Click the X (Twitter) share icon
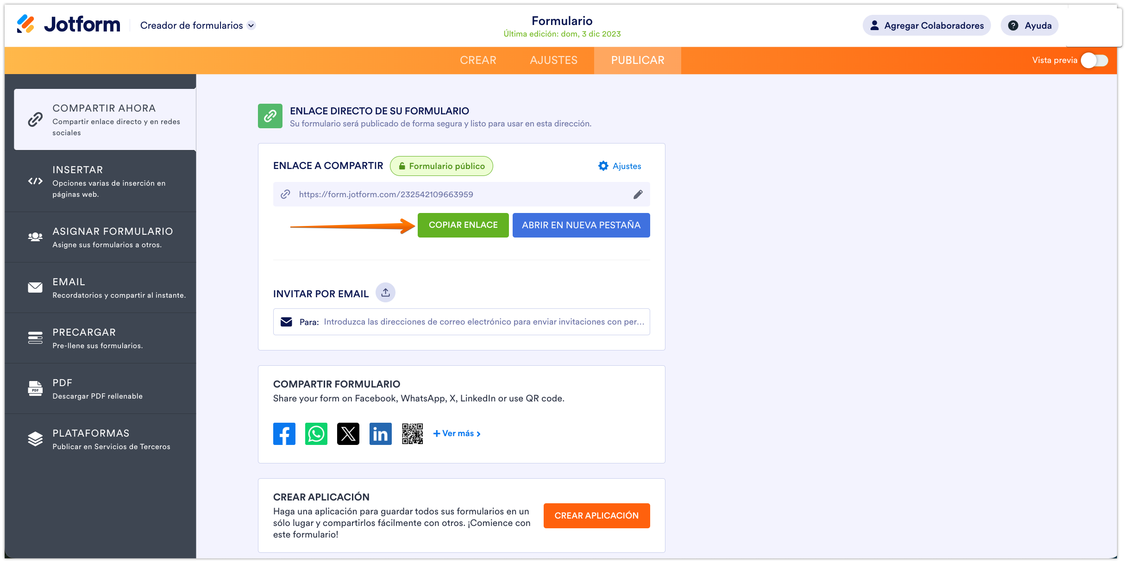 (348, 434)
